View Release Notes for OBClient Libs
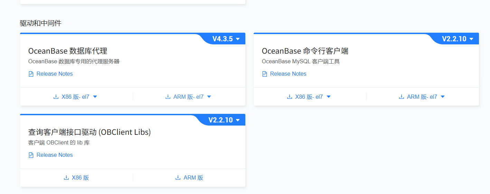This screenshot has height=194, width=490. point(55,155)
